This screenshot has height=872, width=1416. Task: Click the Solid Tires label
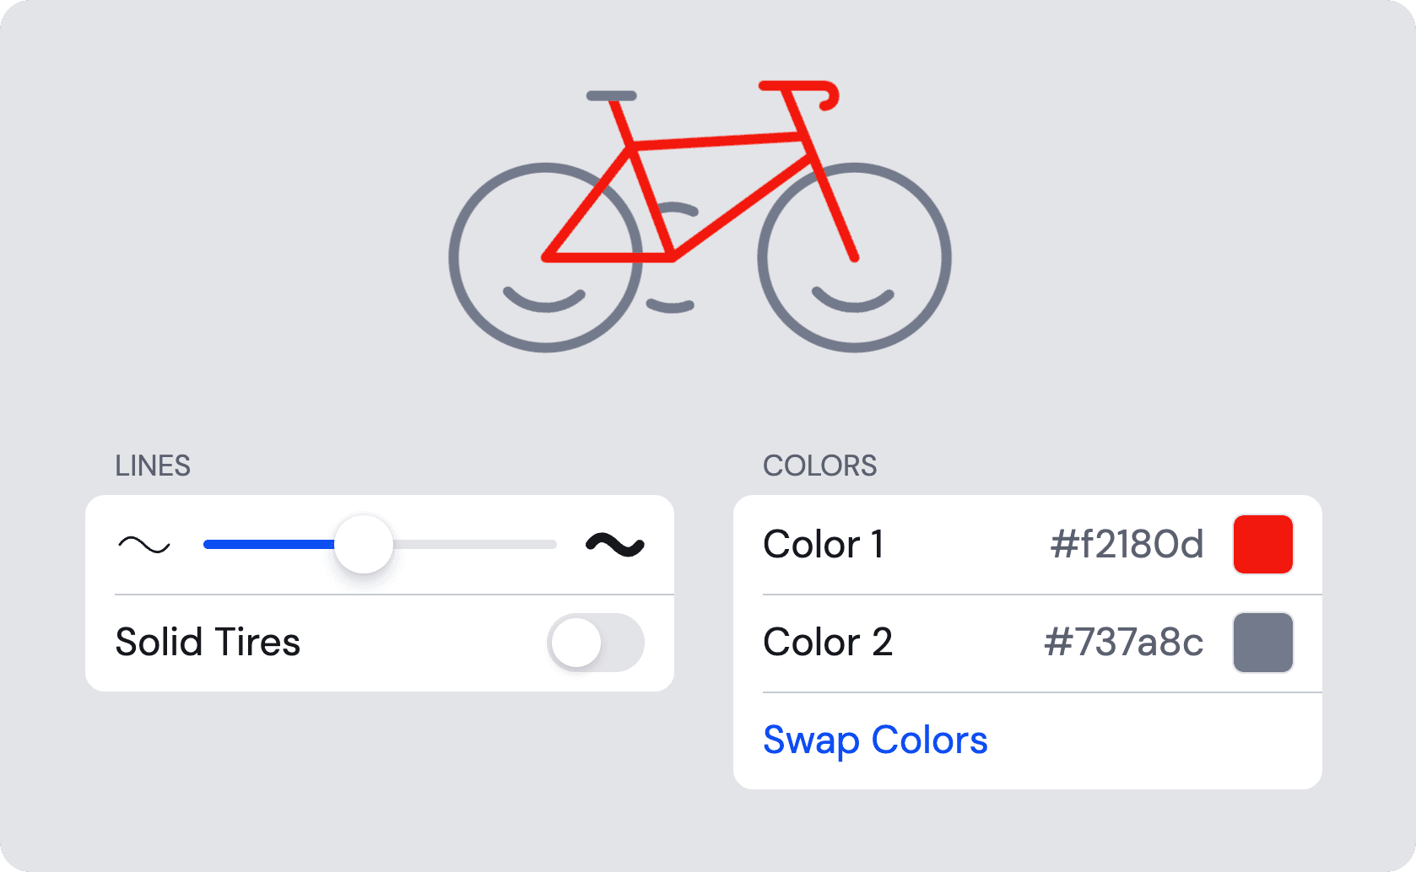208,642
